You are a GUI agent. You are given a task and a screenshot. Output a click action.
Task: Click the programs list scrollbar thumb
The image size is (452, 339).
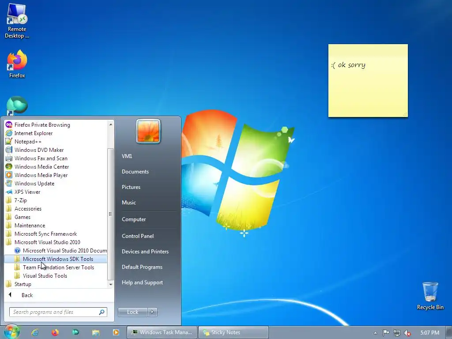click(x=110, y=214)
